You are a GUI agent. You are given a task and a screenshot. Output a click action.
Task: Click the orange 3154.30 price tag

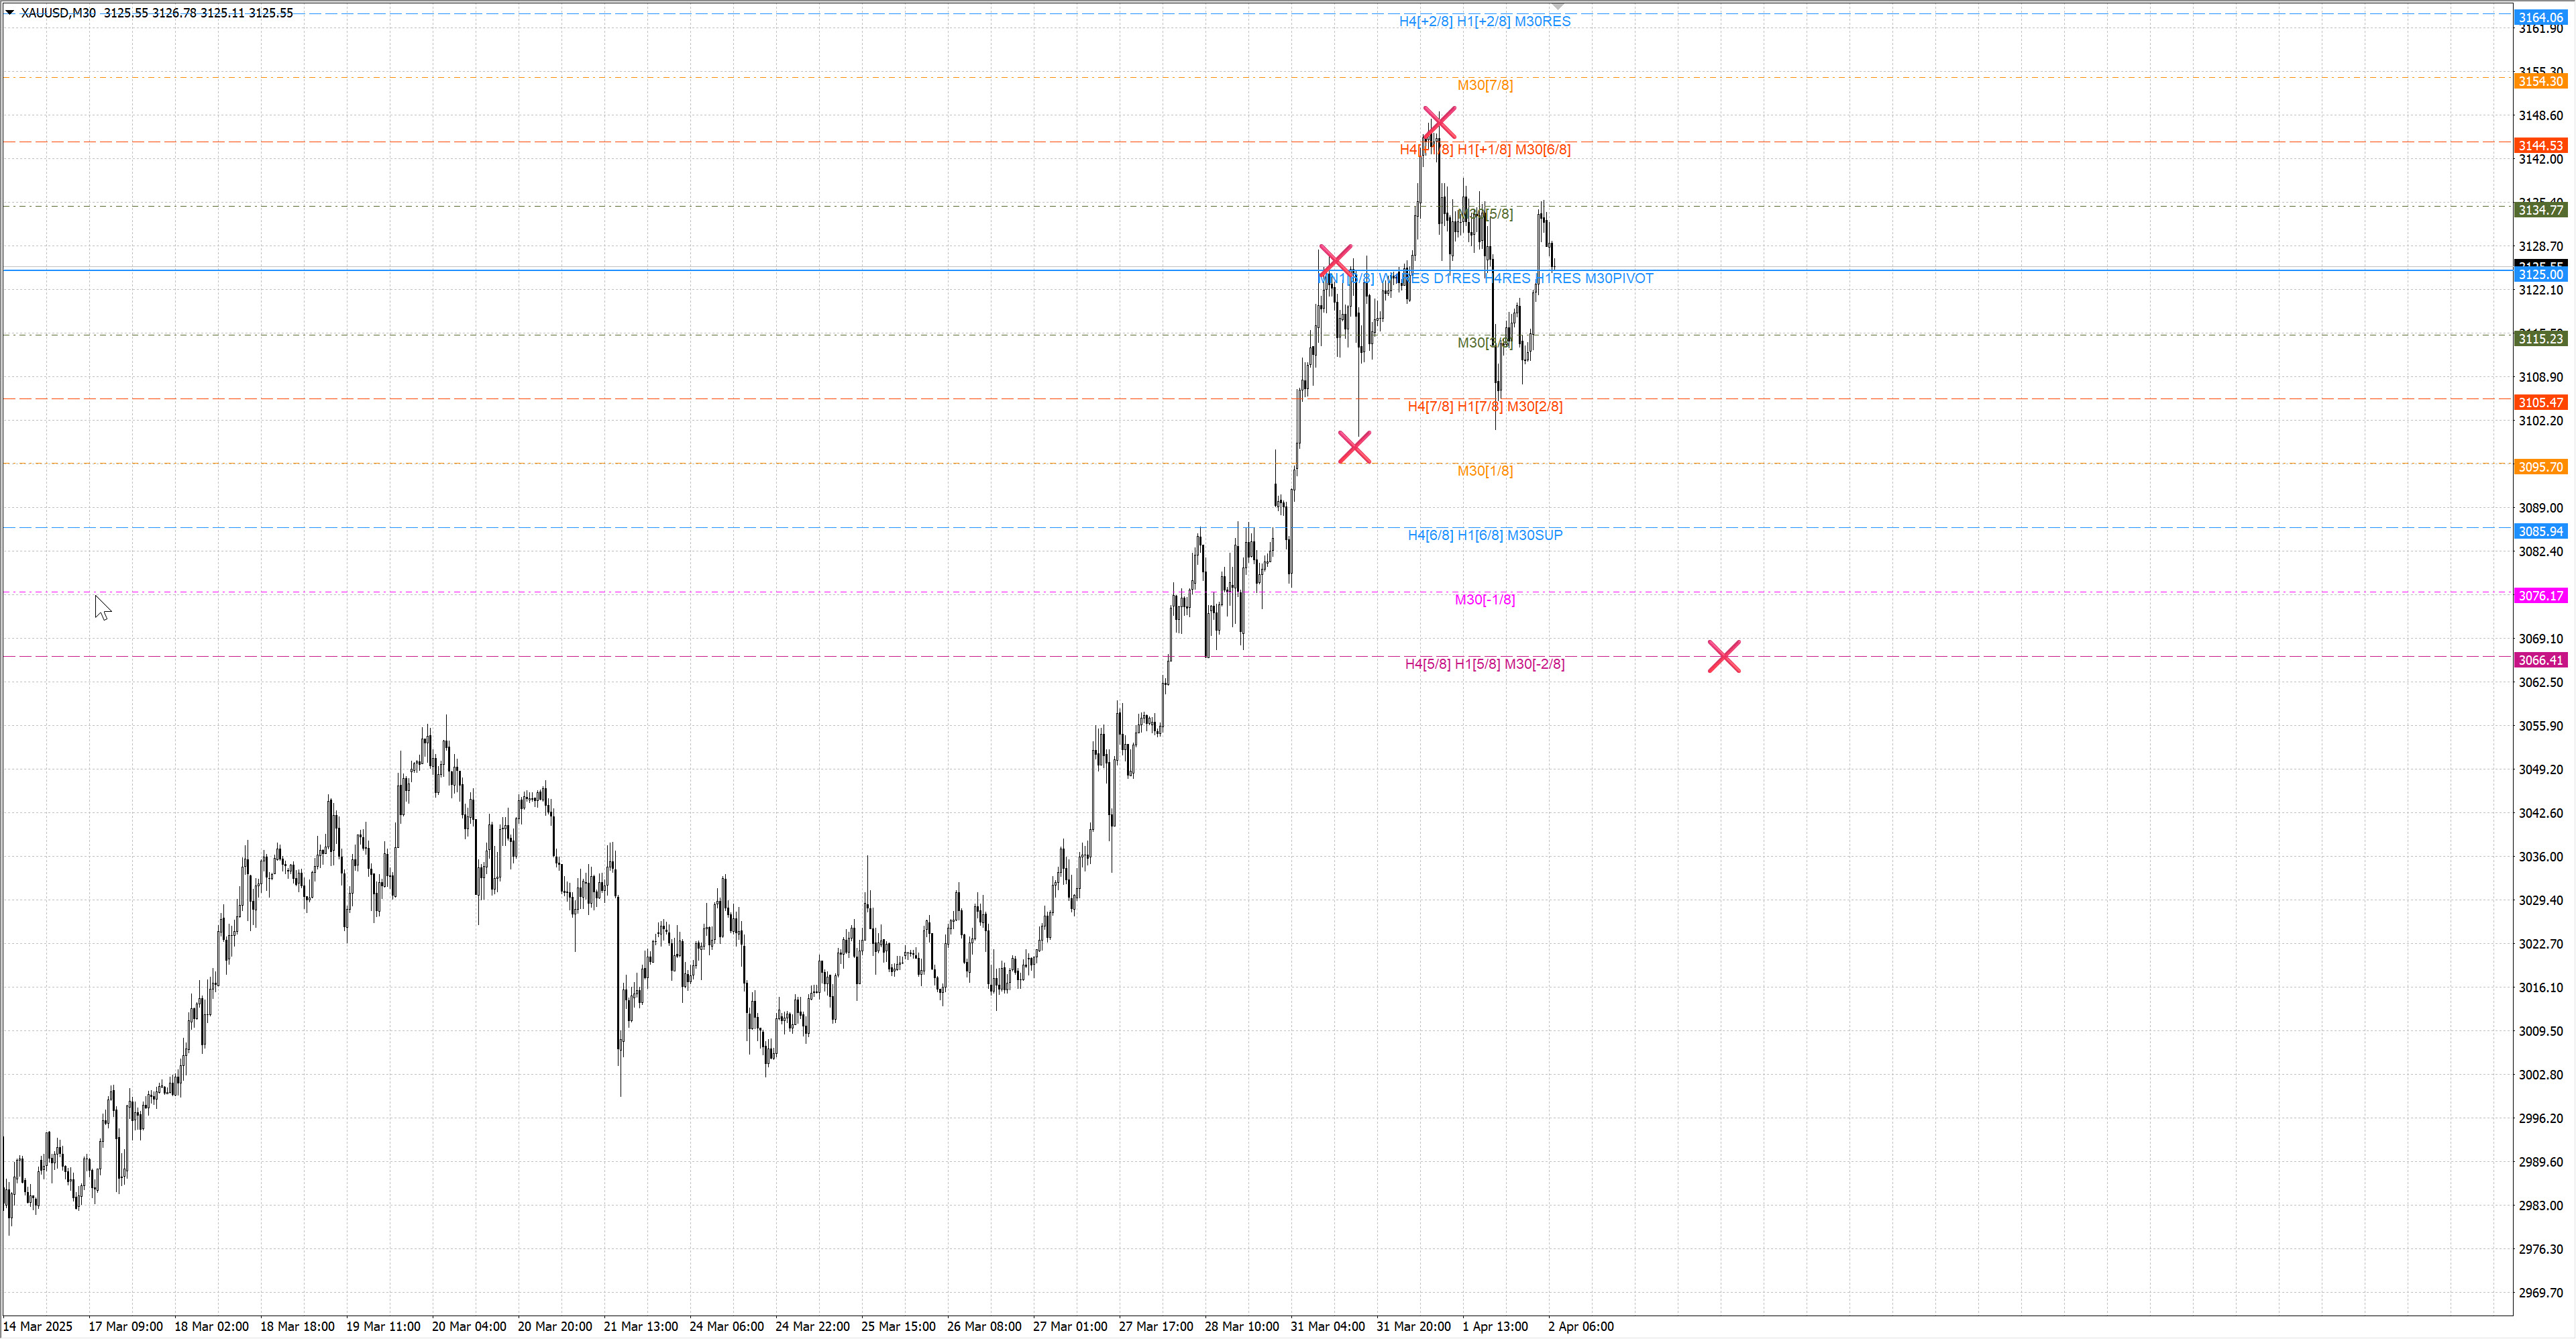click(2540, 81)
